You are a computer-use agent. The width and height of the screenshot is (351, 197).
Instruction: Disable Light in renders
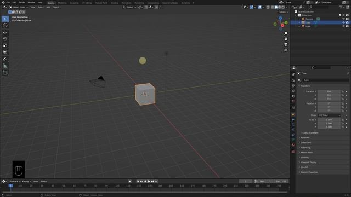coord(347,26)
